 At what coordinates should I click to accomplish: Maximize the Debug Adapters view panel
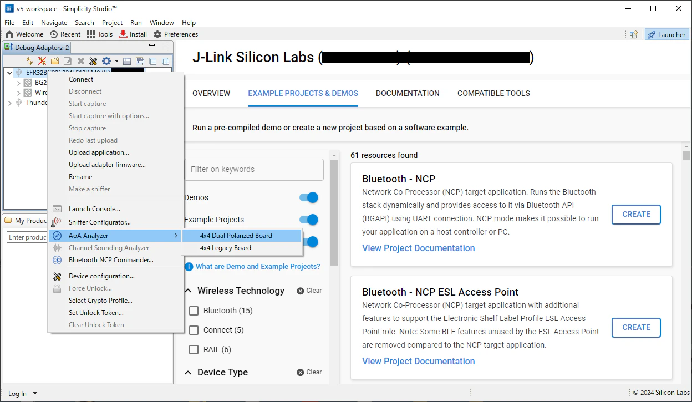(x=165, y=47)
